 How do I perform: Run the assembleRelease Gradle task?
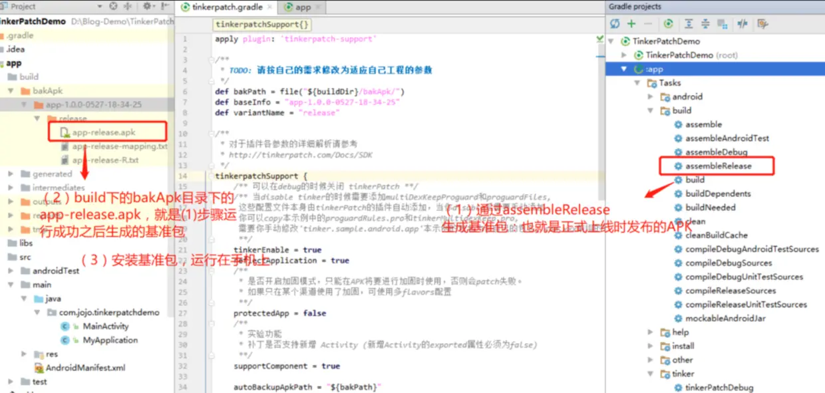pyautogui.click(x=712, y=166)
